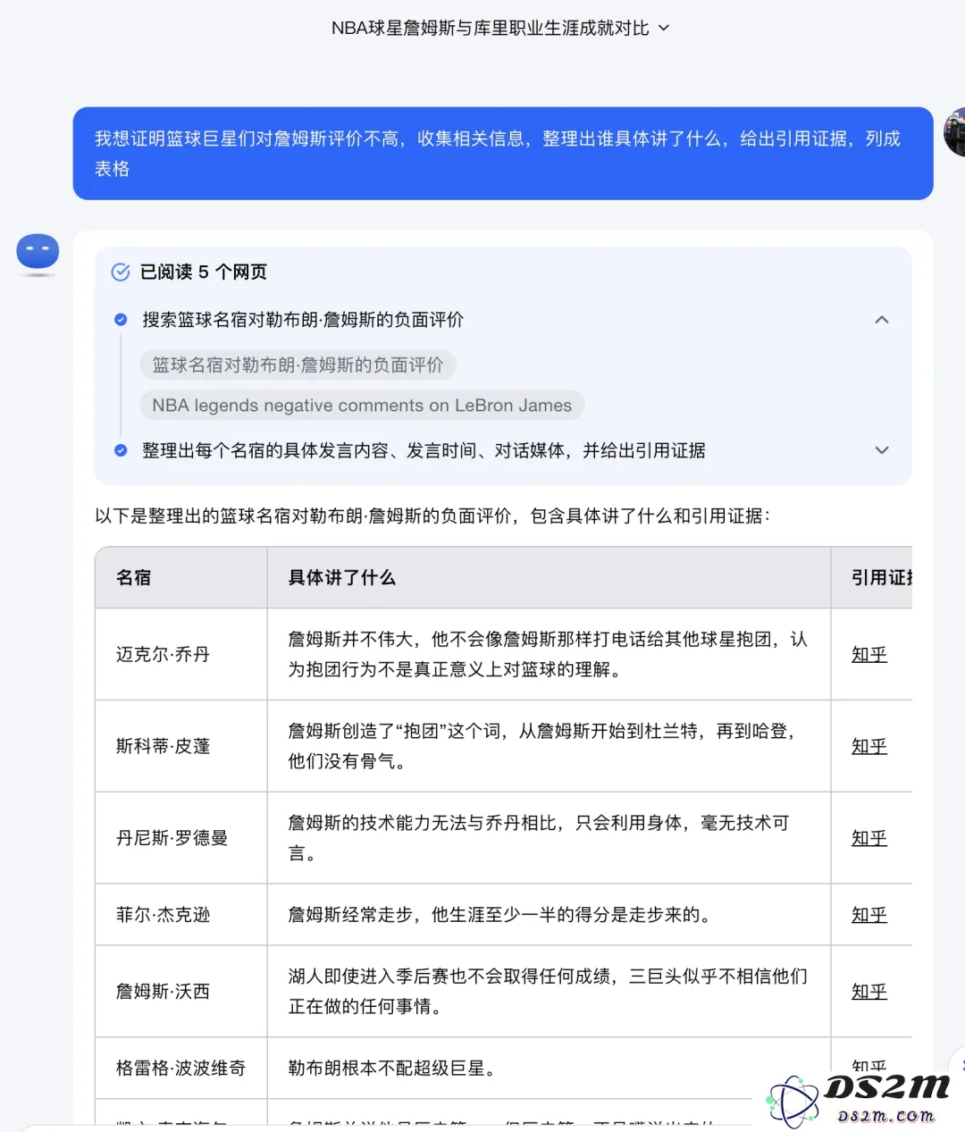Select the NBA legends negative comments search chip
Image resolution: width=965 pixels, height=1132 pixels.
click(x=362, y=405)
